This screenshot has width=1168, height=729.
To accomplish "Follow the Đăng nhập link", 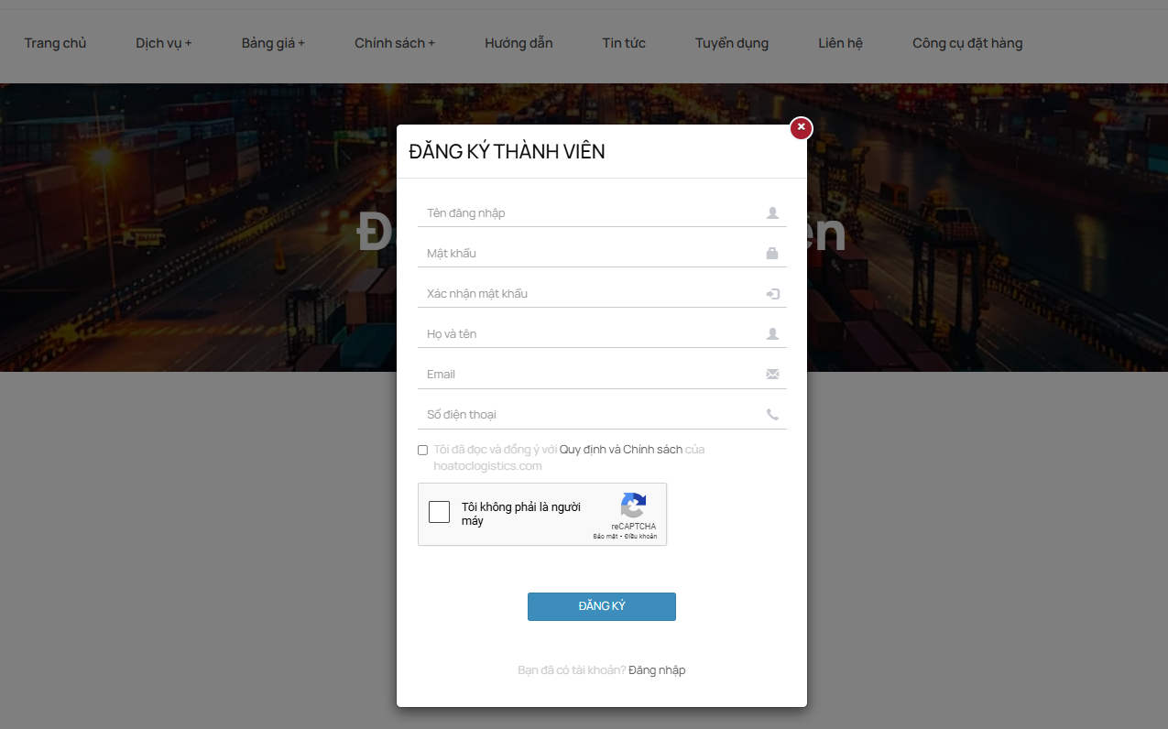I will tap(657, 670).
